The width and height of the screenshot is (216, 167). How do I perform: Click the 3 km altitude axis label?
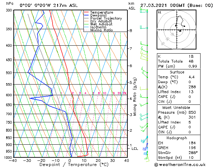[131, 114]
